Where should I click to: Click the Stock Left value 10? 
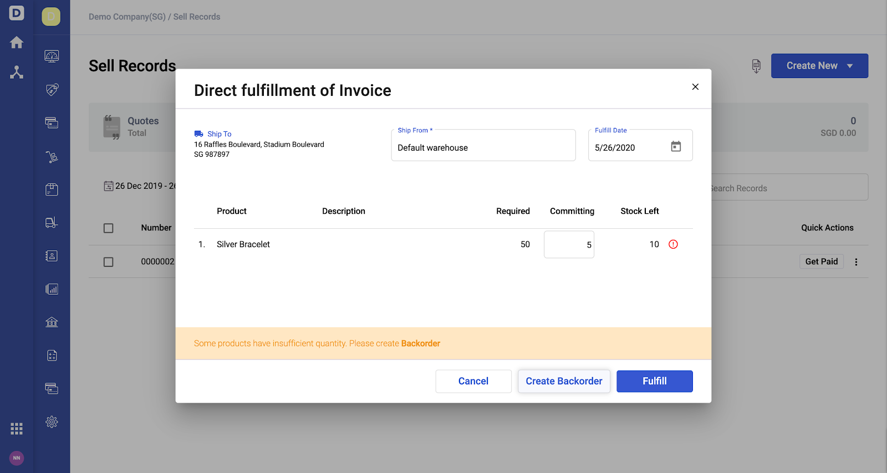[x=654, y=244]
